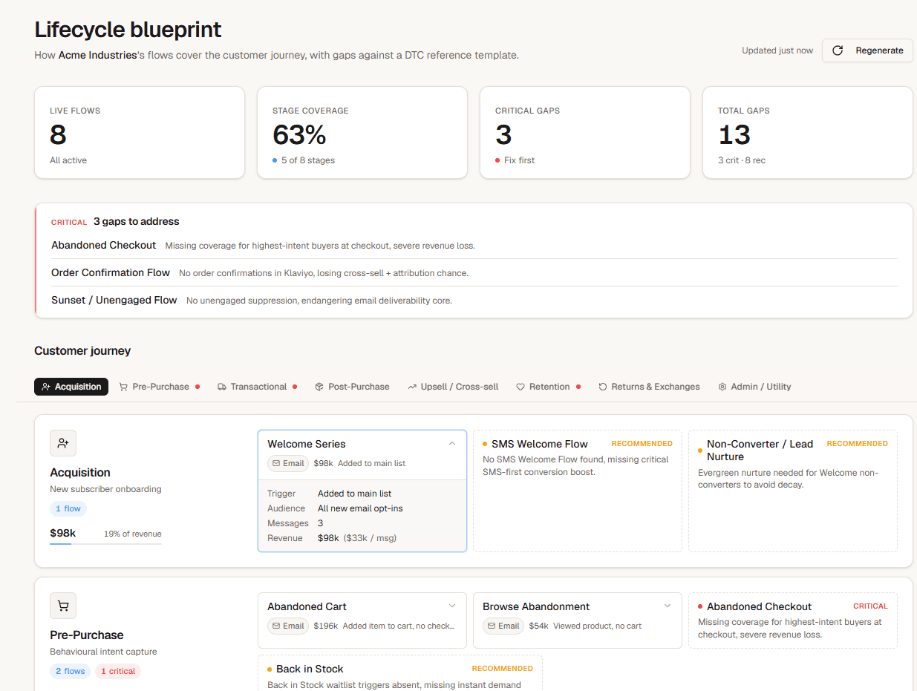Click the "Acme Industries" name in the subtitle
917x691 pixels.
[x=98, y=55]
